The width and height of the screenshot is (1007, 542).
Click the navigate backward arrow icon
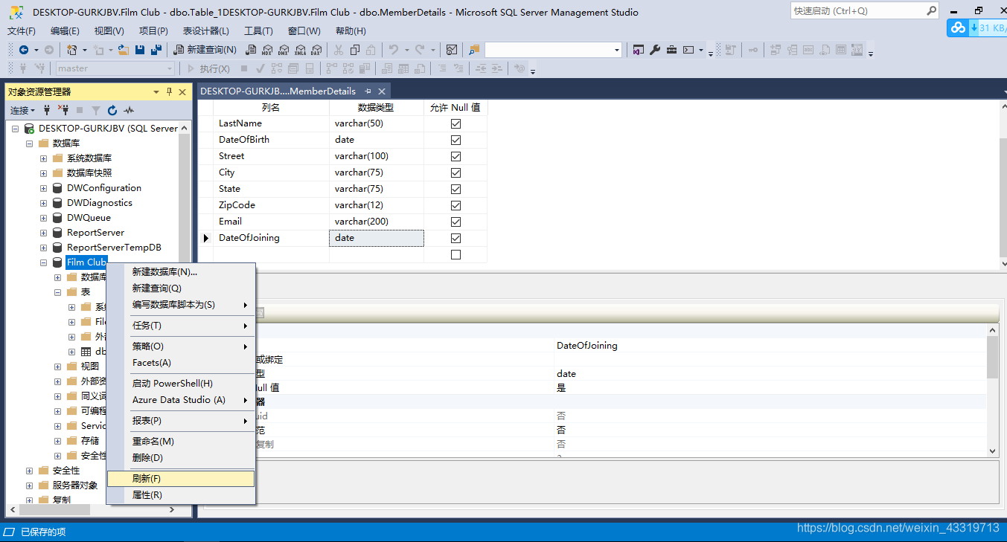pos(24,50)
